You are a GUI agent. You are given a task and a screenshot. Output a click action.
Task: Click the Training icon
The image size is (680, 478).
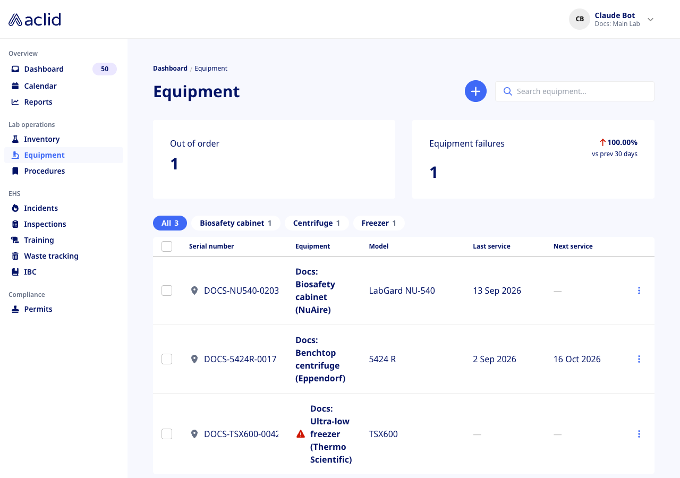coord(15,240)
